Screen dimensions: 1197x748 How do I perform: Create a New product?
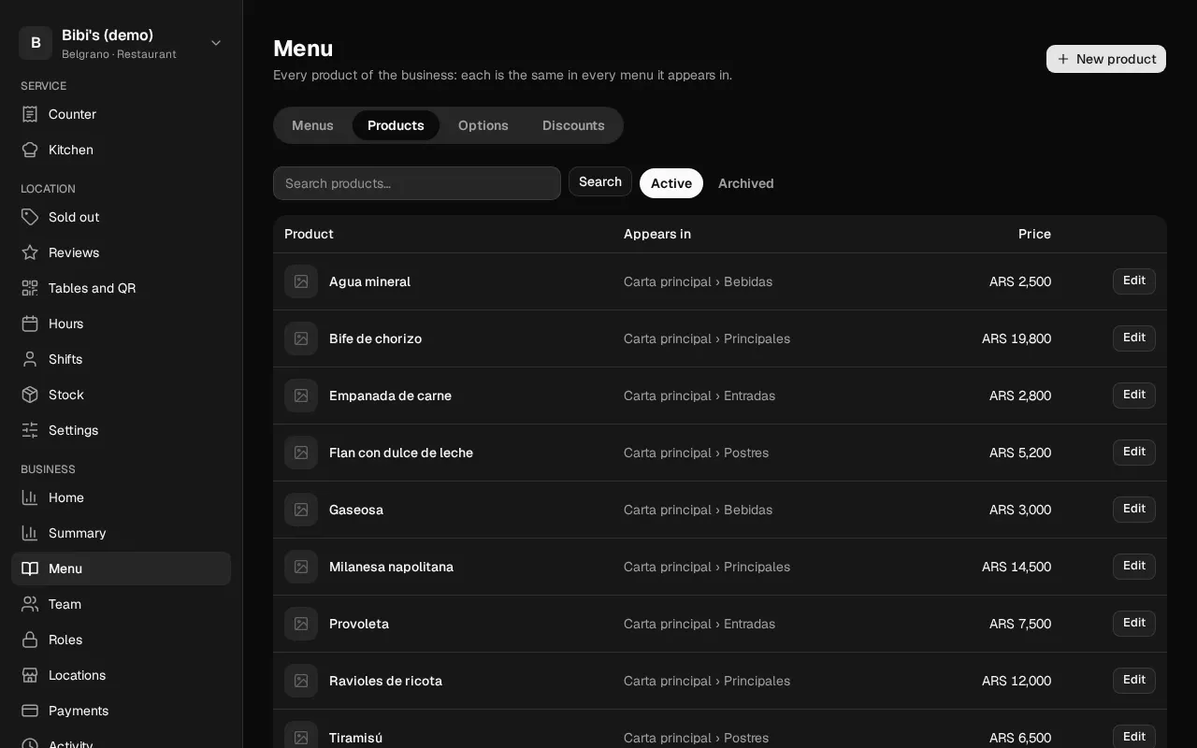click(x=1106, y=59)
